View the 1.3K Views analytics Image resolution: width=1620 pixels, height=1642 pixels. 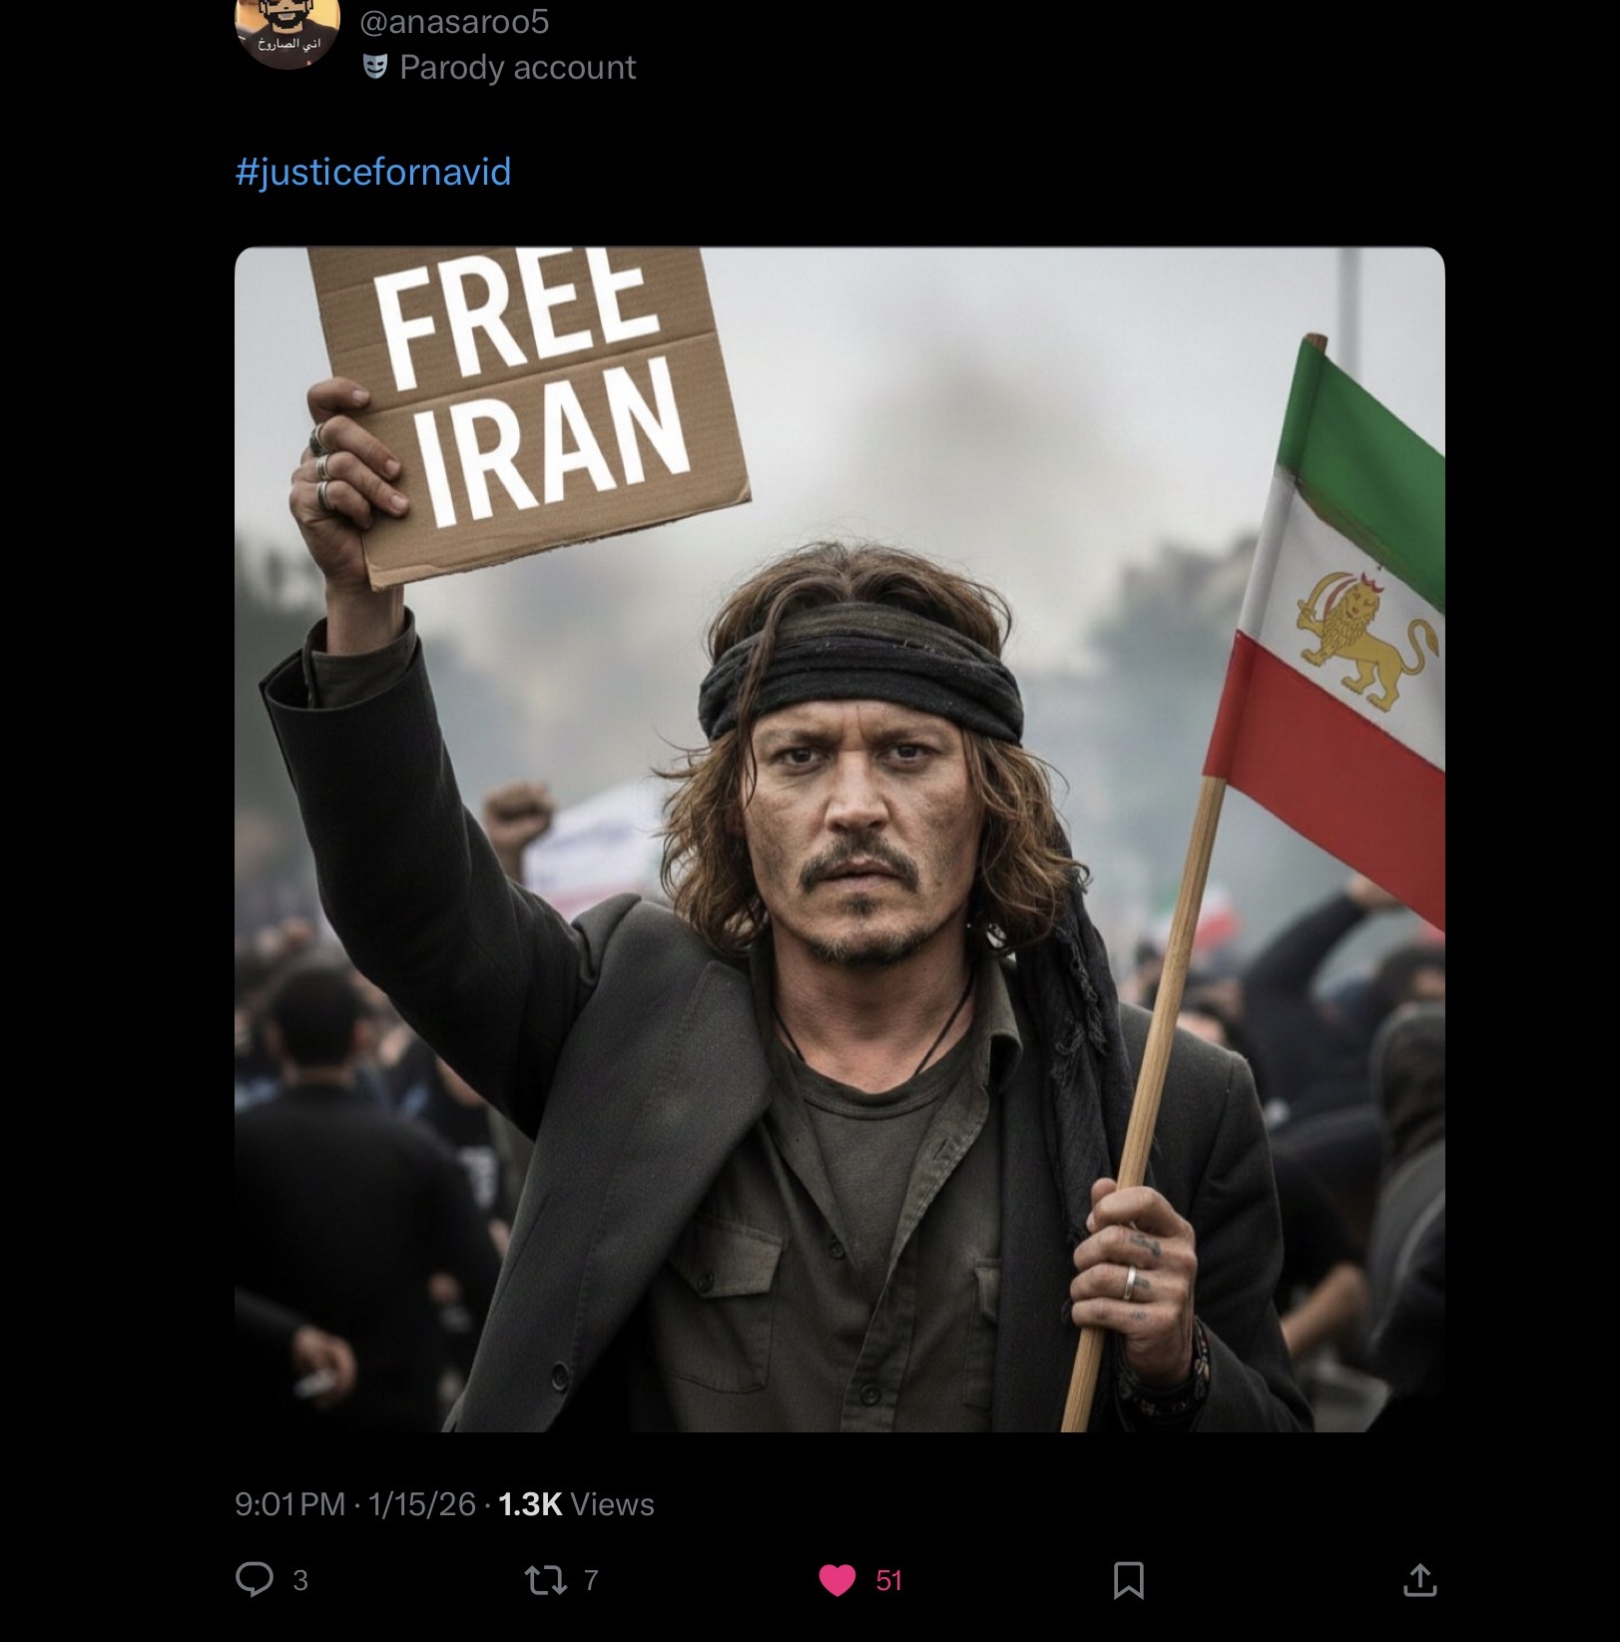(x=576, y=1504)
